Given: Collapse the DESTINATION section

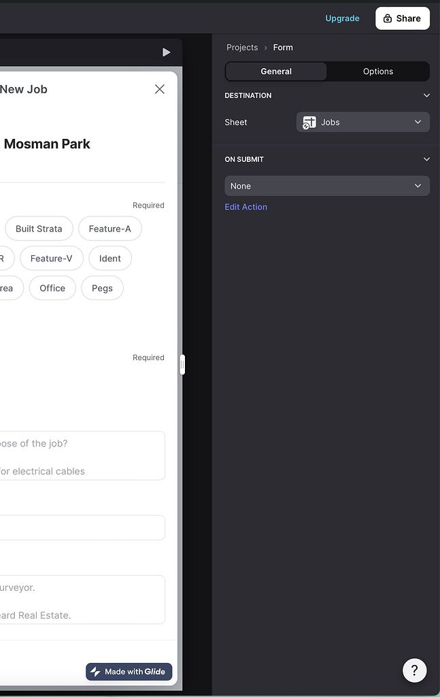Looking at the screenshot, I should tap(426, 95).
